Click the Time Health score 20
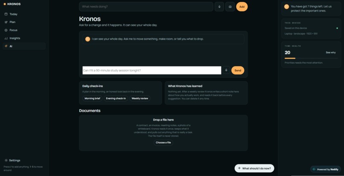This screenshot has height=176, width=344. (287, 53)
